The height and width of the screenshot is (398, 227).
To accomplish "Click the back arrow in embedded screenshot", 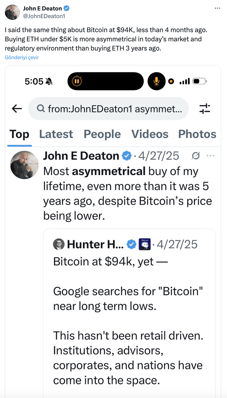I will click(17, 109).
